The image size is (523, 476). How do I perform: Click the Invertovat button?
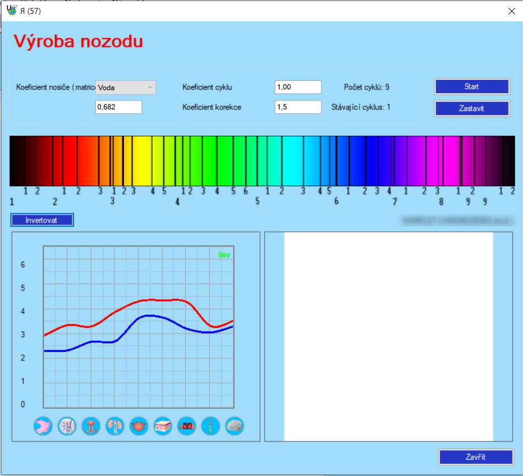click(42, 220)
